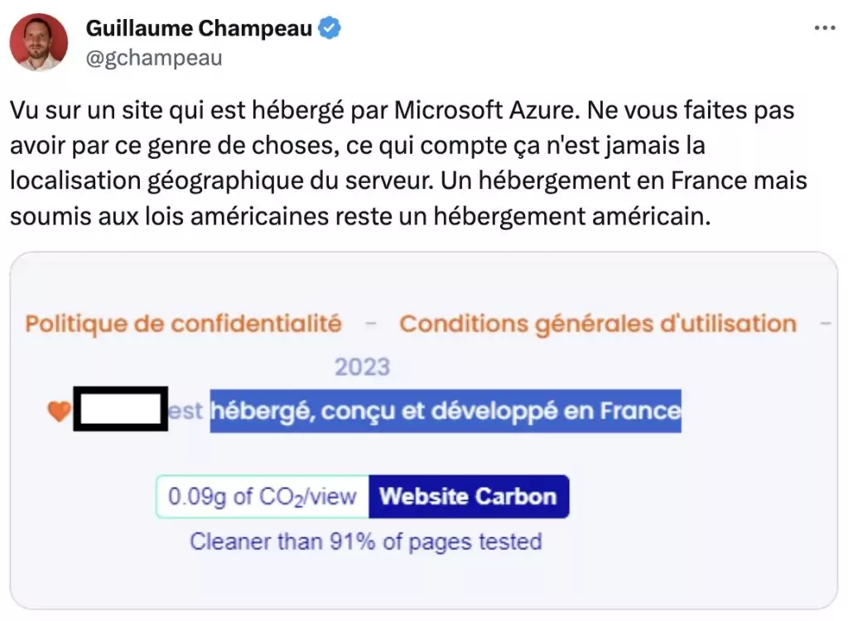Click the three-dots more options icon
Viewport: 848px width, 621px height.
(825, 27)
